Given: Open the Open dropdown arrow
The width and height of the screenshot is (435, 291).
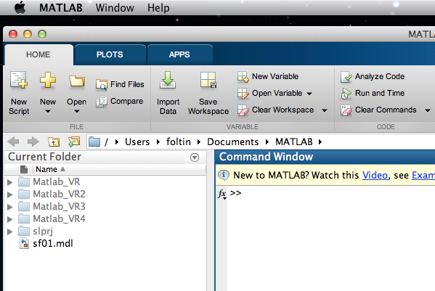Looking at the screenshot, I should point(77,111).
